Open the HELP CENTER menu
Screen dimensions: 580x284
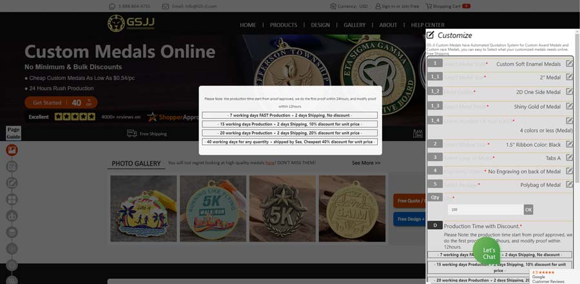coord(428,25)
